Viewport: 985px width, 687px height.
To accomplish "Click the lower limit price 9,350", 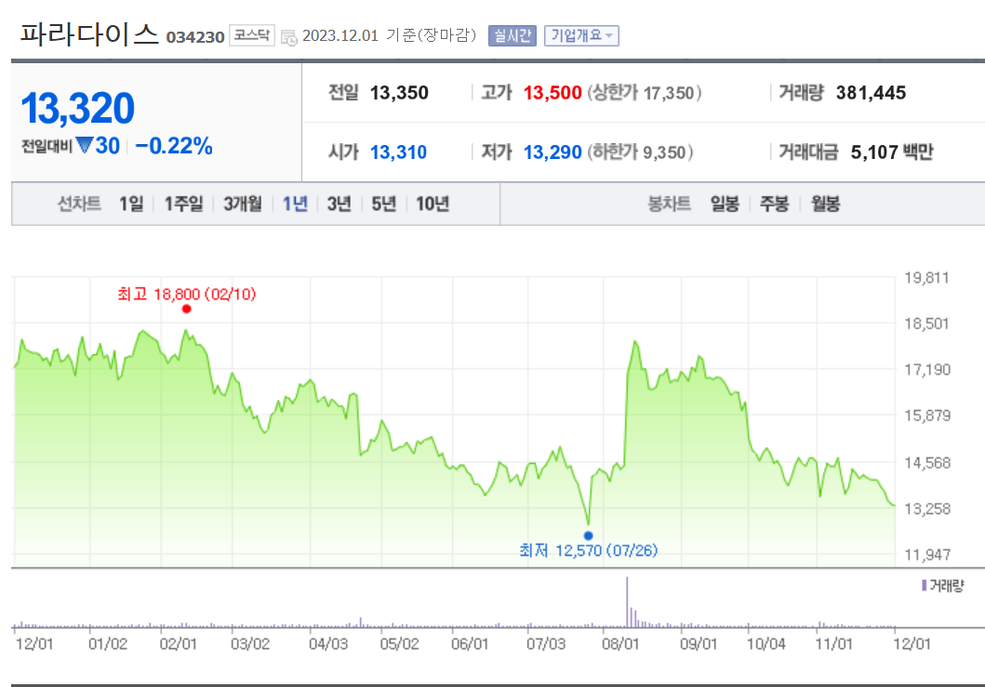I will click(664, 152).
